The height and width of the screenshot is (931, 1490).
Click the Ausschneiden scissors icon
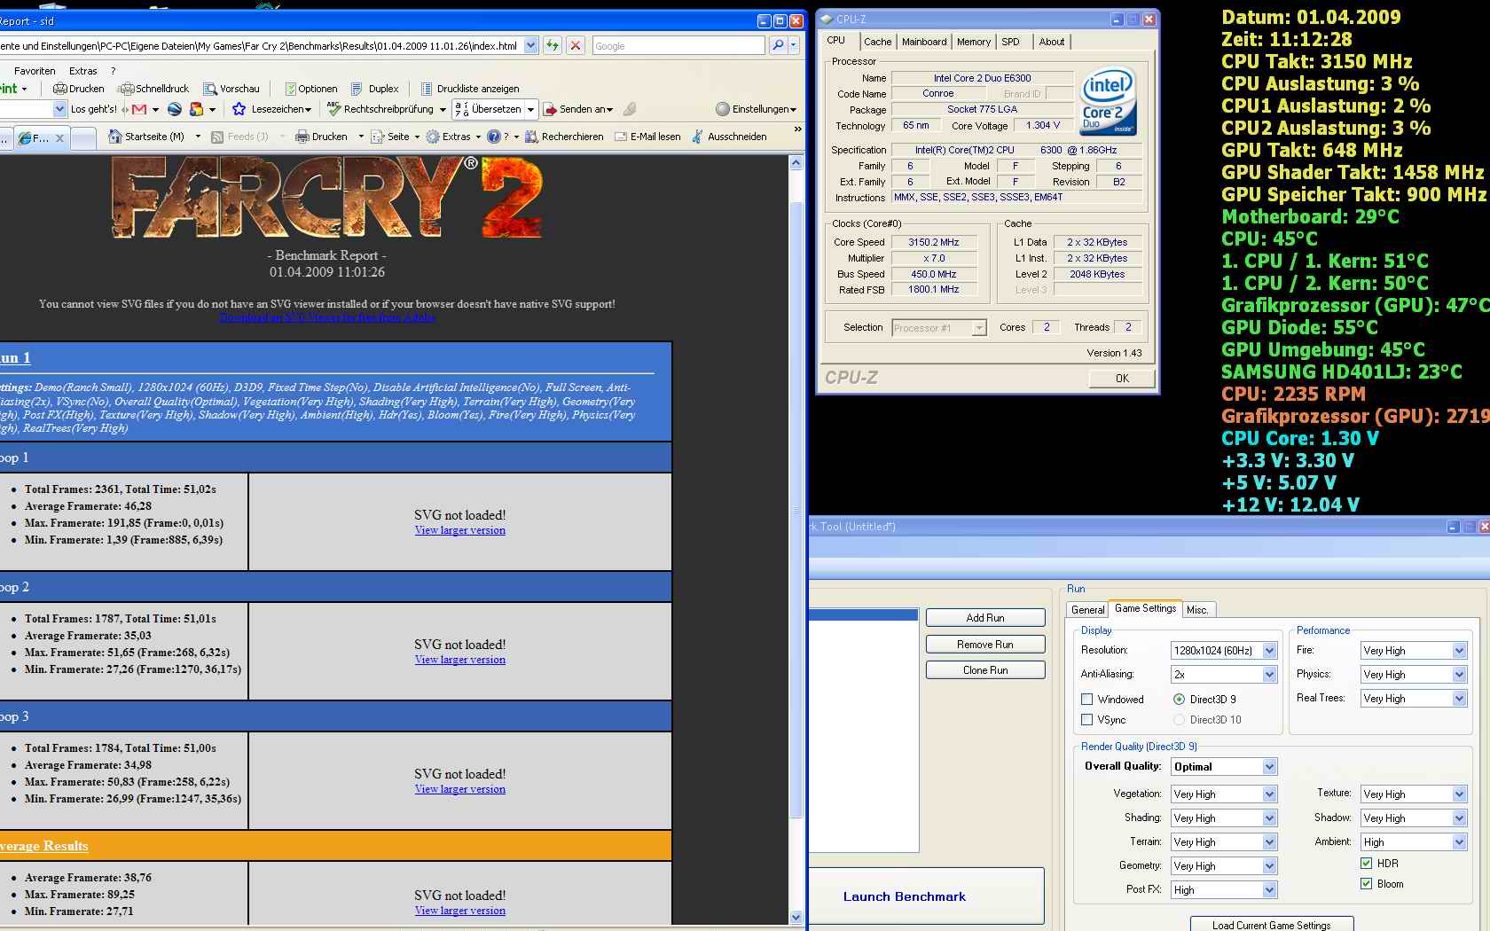pos(698,137)
